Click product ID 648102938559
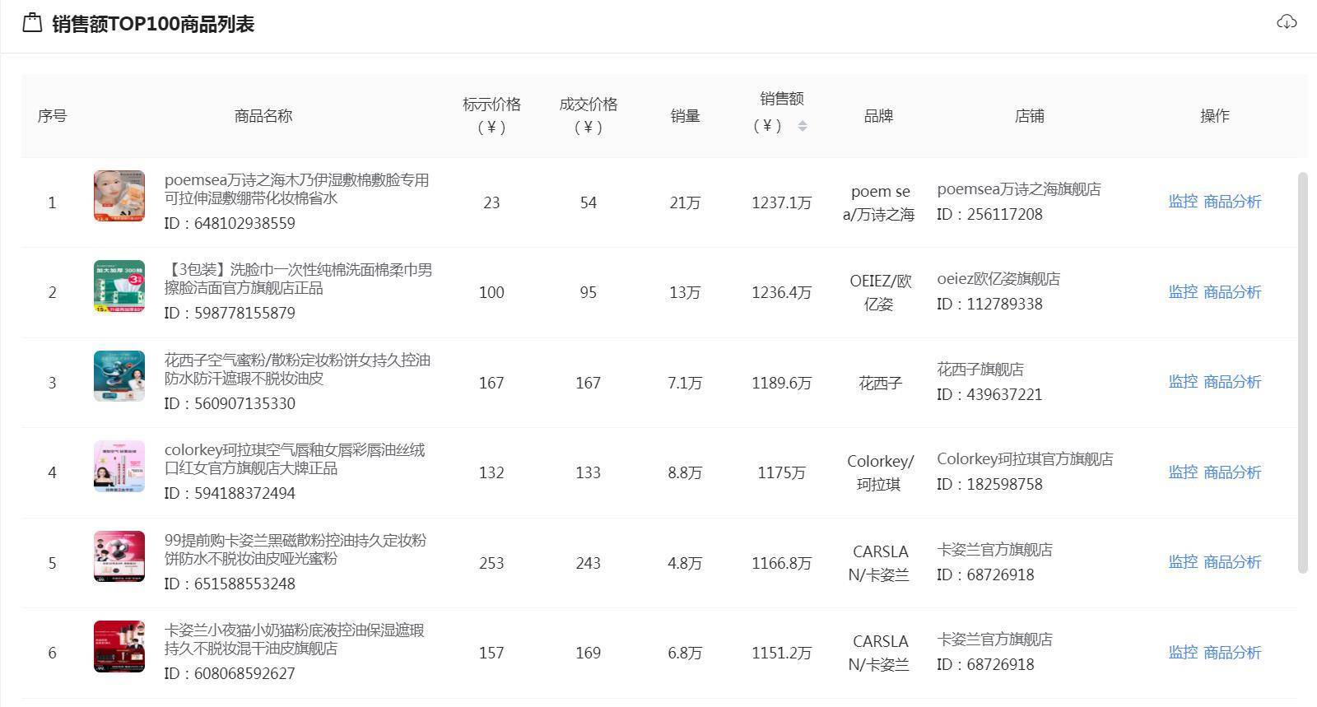The image size is (1317, 707). [x=230, y=223]
